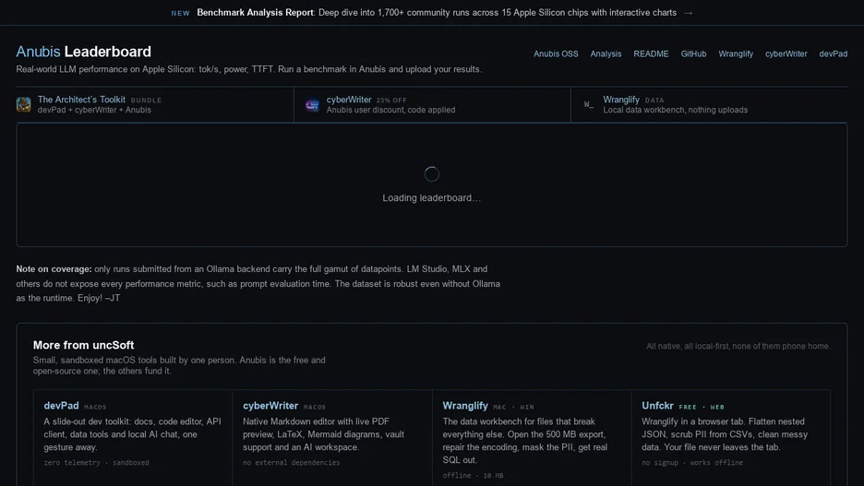Open the README nav link
The height and width of the screenshot is (486, 864).
[651, 53]
